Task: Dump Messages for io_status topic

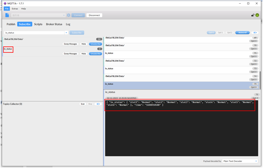Action: (x=71, y=54)
